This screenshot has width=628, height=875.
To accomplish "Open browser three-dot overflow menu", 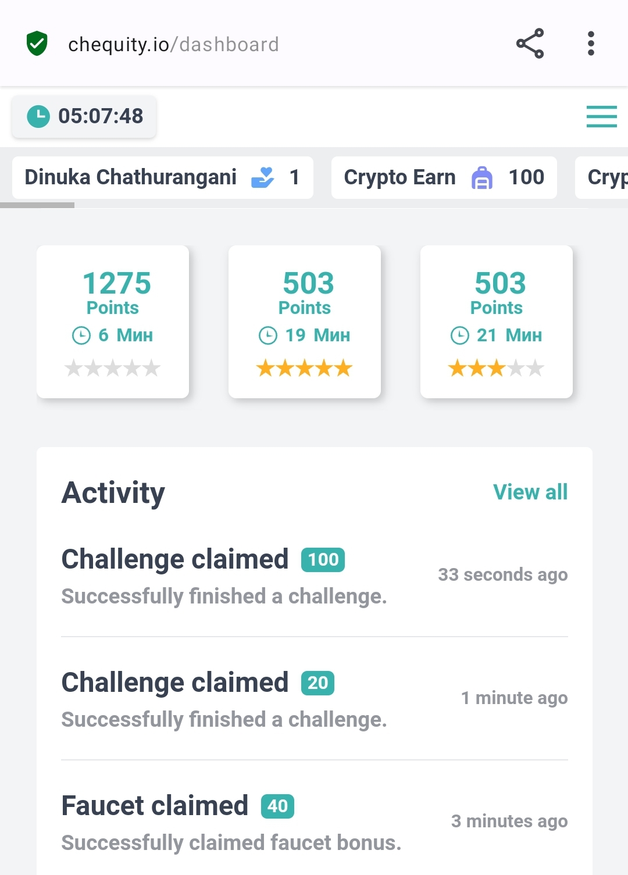I will 591,44.
